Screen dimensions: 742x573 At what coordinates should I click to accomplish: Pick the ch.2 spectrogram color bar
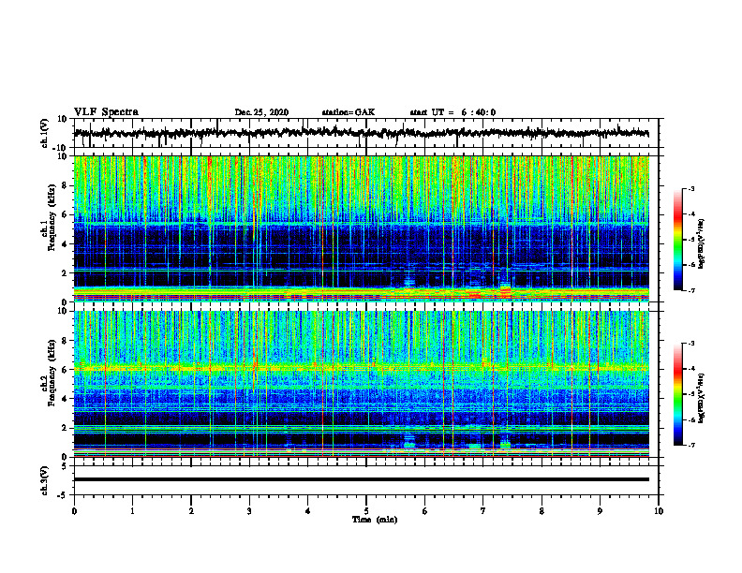click(x=678, y=394)
